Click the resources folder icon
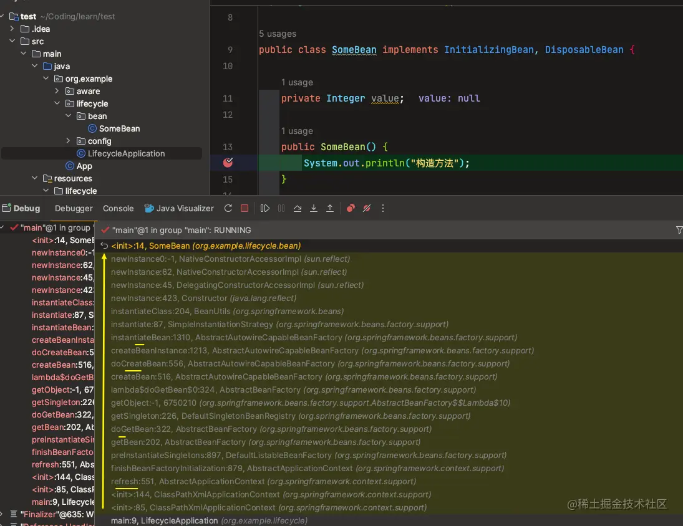The height and width of the screenshot is (526, 683). (47, 178)
